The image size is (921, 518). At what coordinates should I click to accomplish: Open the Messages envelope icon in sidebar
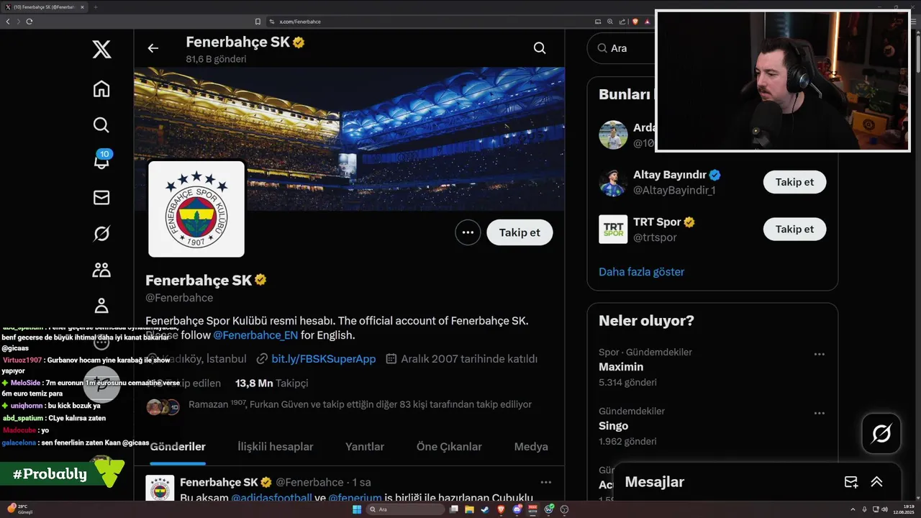pos(101,197)
